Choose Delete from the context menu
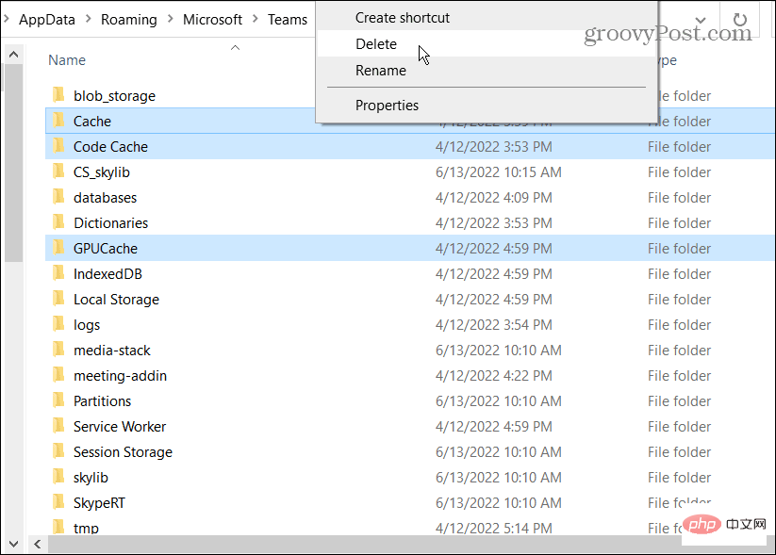This screenshot has height=555, width=776. click(487, 44)
